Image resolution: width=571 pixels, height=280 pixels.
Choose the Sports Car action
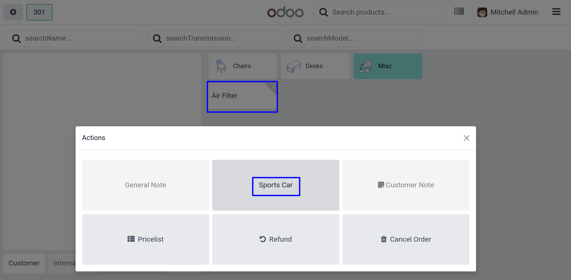click(276, 185)
